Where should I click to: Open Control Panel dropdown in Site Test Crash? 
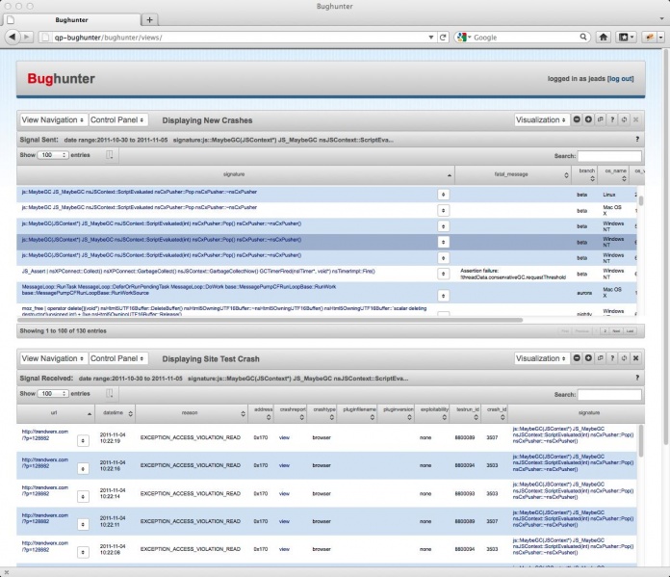coord(117,358)
